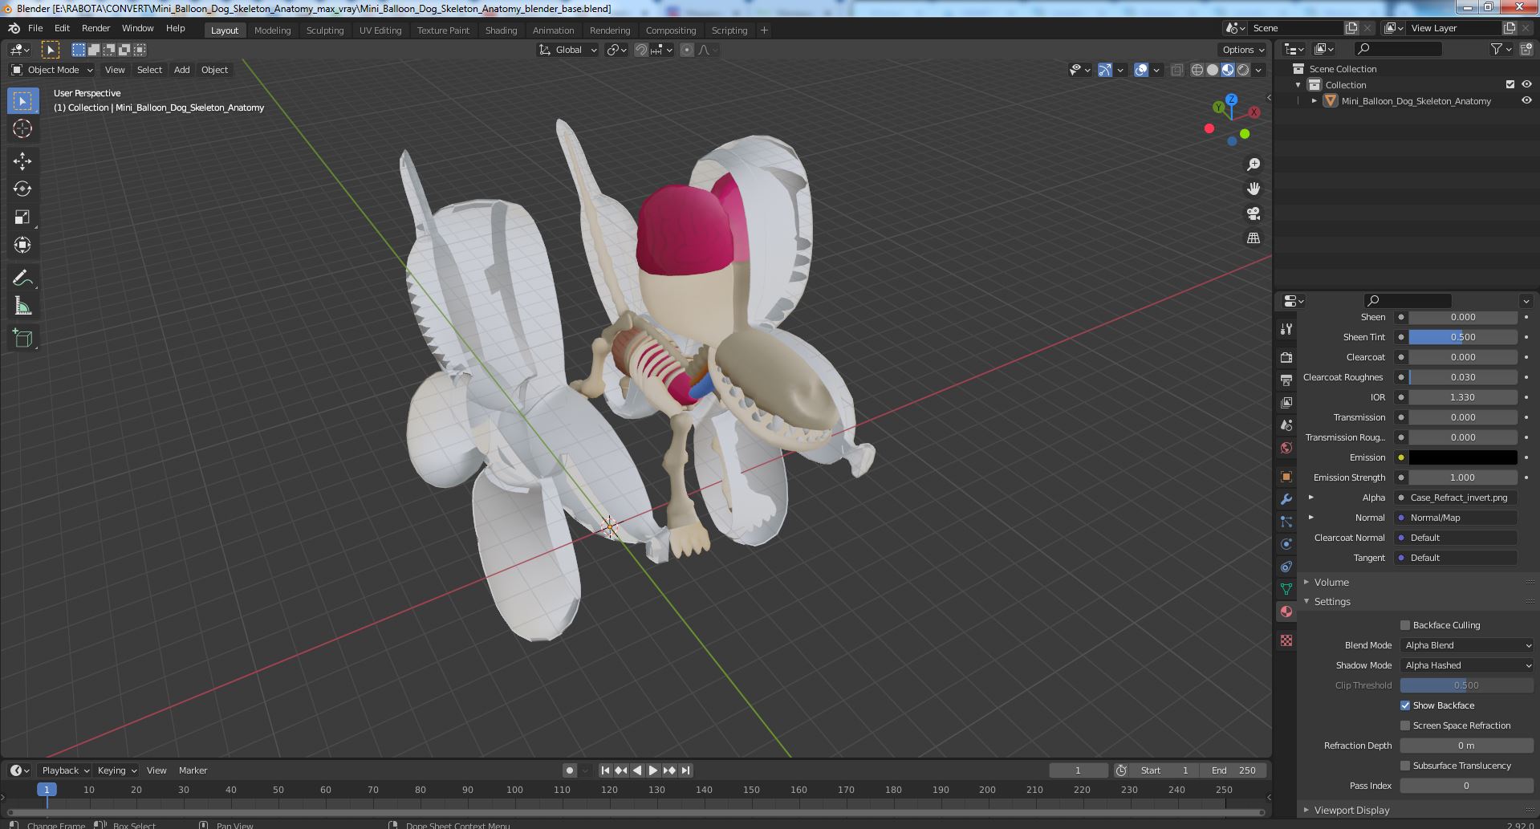Screen dimensions: 1540x829
Task: Switch to the UV Editing workspace tab
Action: pyautogui.click(x=380, y=30)
